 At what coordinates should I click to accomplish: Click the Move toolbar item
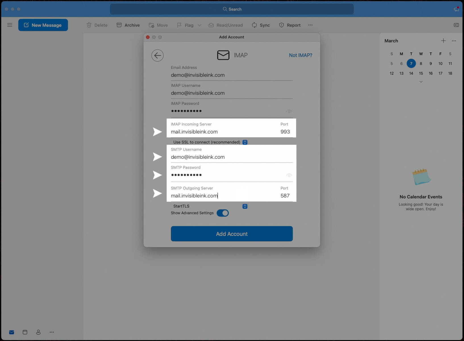click(x=158, y=25)
